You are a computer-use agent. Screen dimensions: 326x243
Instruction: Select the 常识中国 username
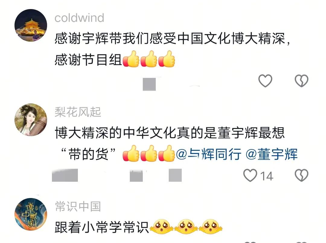[x=78, y=206]
